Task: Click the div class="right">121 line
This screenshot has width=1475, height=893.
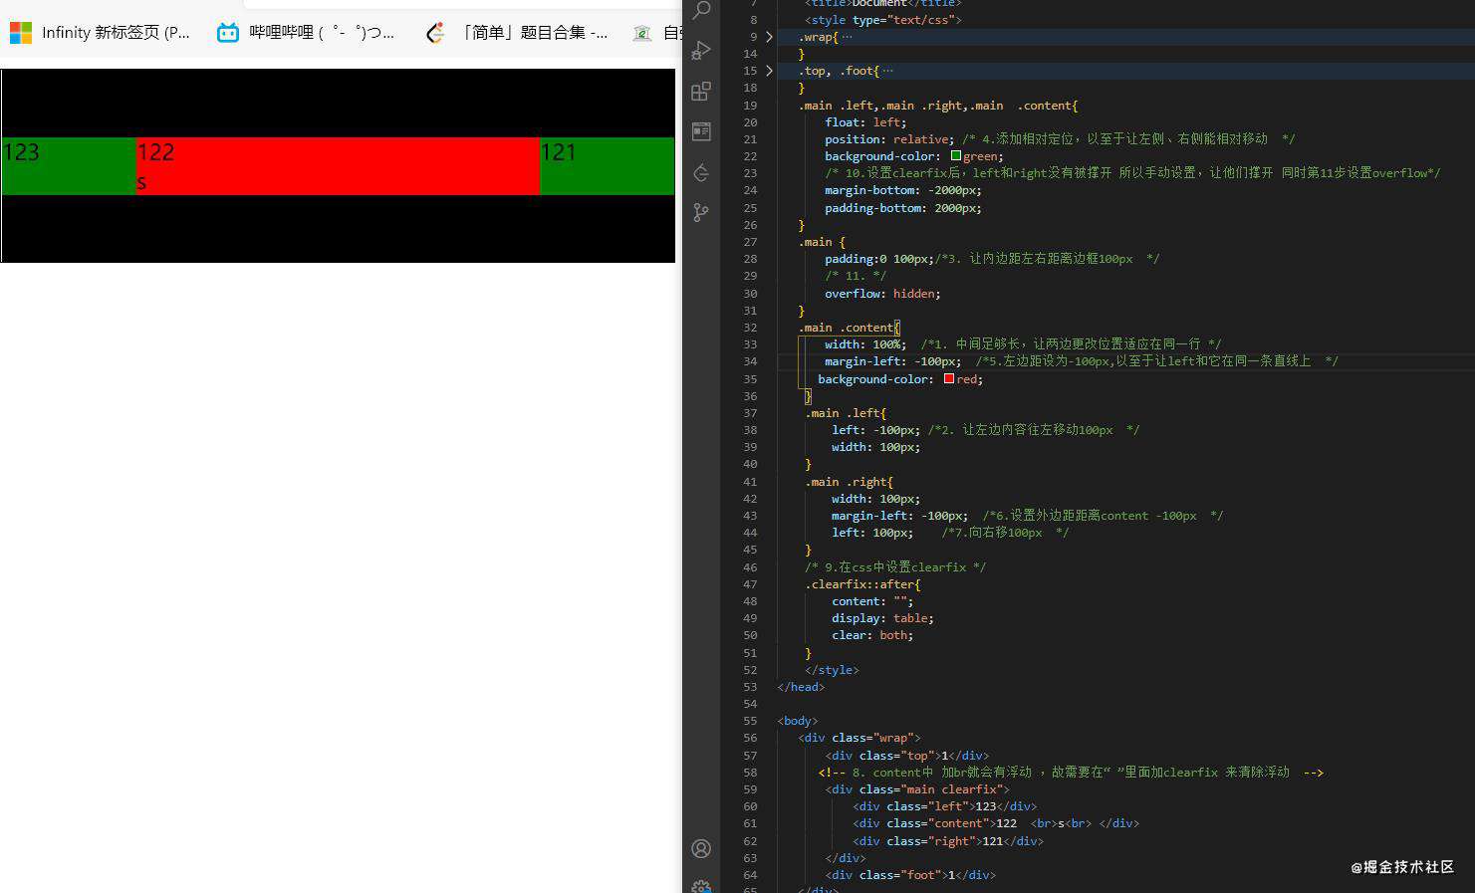Action: coord(948,841)
